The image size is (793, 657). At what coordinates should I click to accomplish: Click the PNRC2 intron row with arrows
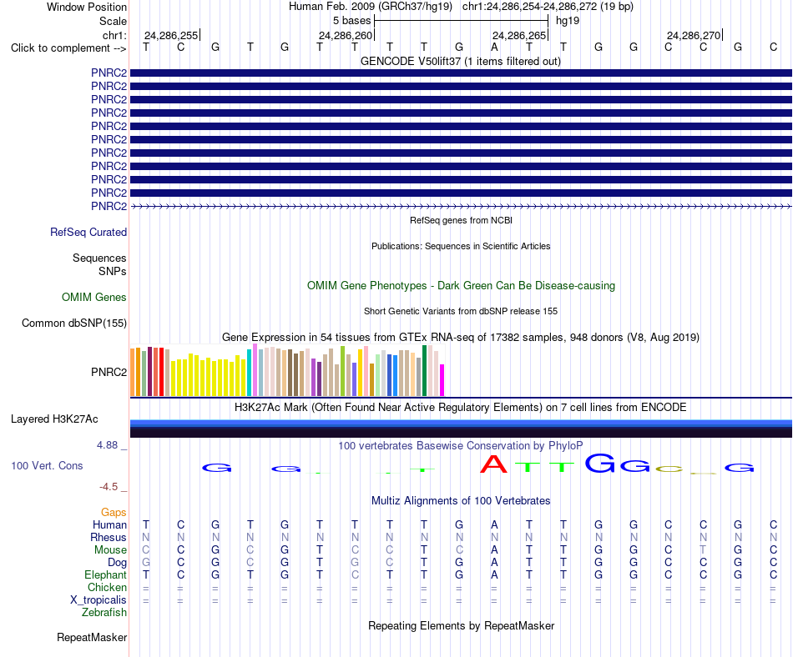coord(461,206)
